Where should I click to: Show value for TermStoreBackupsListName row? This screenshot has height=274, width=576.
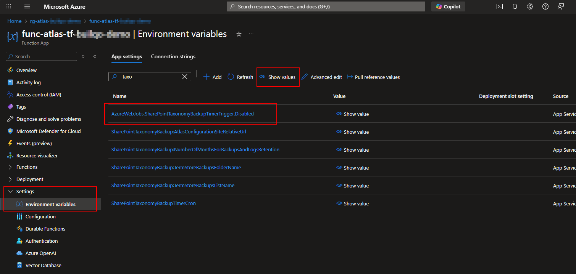coord(352,186)
